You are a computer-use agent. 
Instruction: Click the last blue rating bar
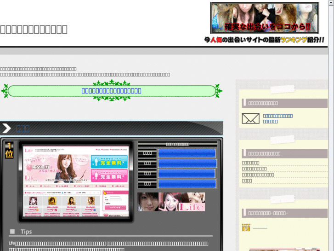coord(187,184)
